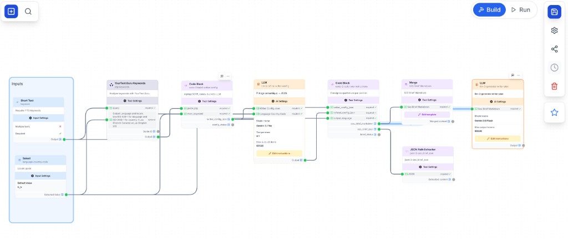Screen dimensions: 568x240
Task: Click comment icon above the code-3 Code Block
Action: click(x=222, y=76)
